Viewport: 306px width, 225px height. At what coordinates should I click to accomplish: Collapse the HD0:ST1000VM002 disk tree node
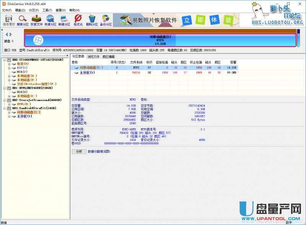coord(5,60)
